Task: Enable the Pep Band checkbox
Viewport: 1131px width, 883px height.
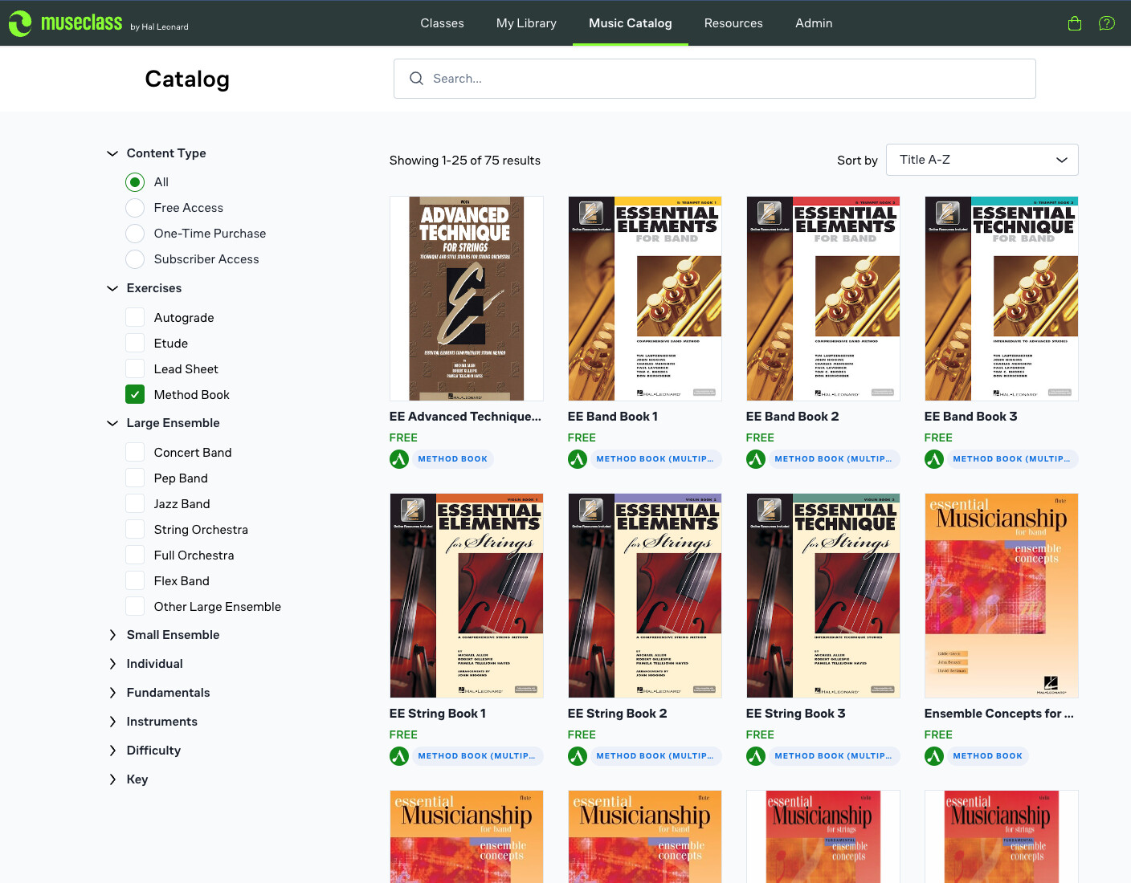Action: pos(135,478)
